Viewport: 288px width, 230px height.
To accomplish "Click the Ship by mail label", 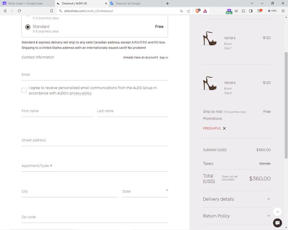I will click(x=212, y=112).
